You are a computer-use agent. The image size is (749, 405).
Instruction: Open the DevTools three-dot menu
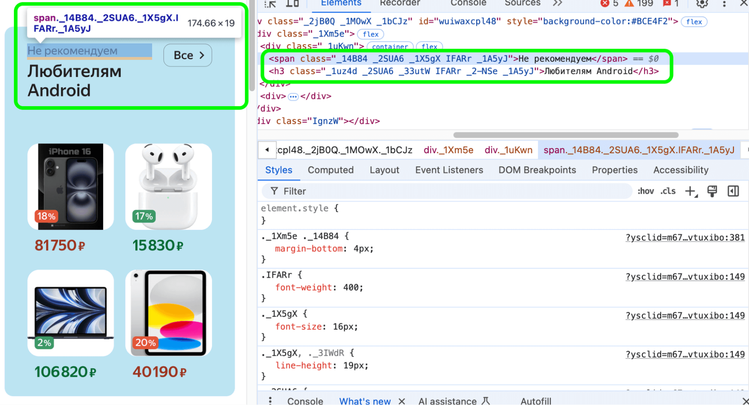click(x=724, y=3)
